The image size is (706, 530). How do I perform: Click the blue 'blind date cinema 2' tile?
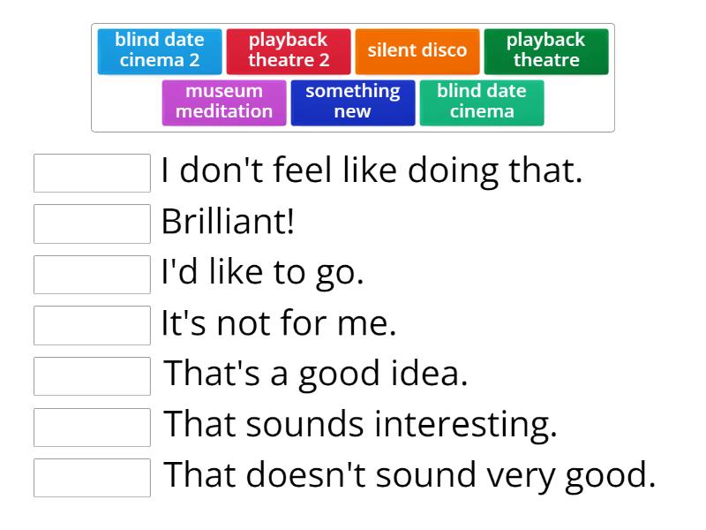click(160, 51)
